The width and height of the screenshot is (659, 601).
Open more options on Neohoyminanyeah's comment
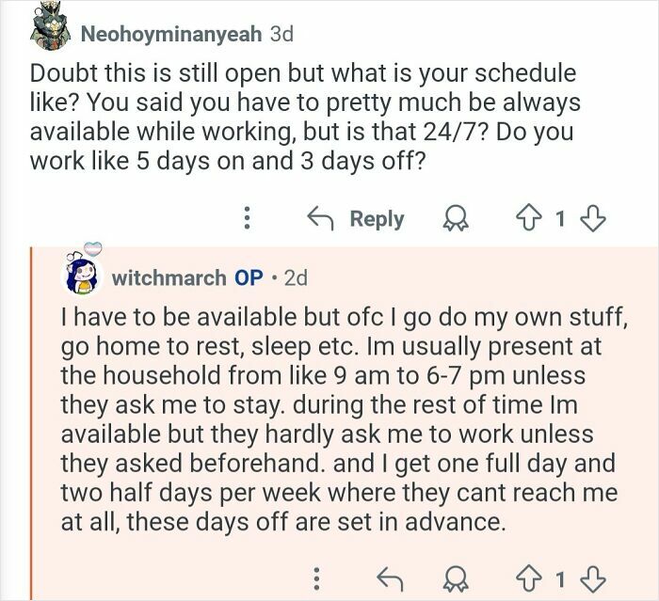pyautogui.click(x=247, y=218)
